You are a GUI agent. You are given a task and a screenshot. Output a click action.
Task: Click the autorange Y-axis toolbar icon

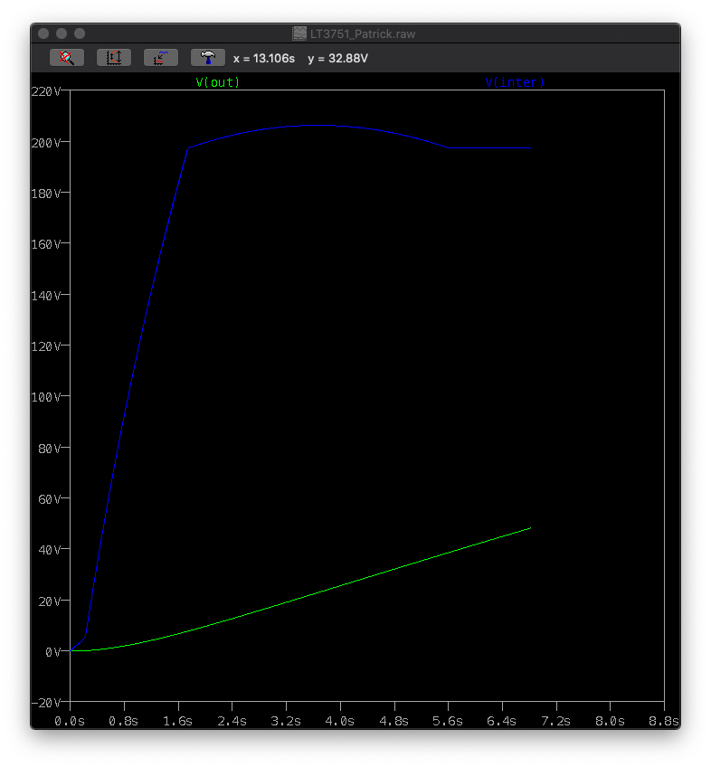pyautogui.click(x=114, y=58)
